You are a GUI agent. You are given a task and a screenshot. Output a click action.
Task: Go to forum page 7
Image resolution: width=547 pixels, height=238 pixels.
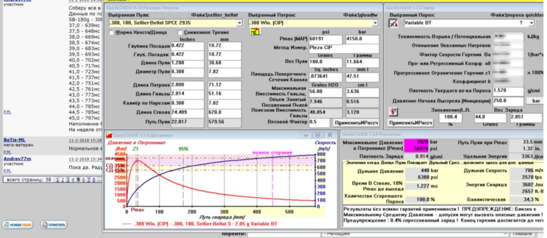pos(89,180)
